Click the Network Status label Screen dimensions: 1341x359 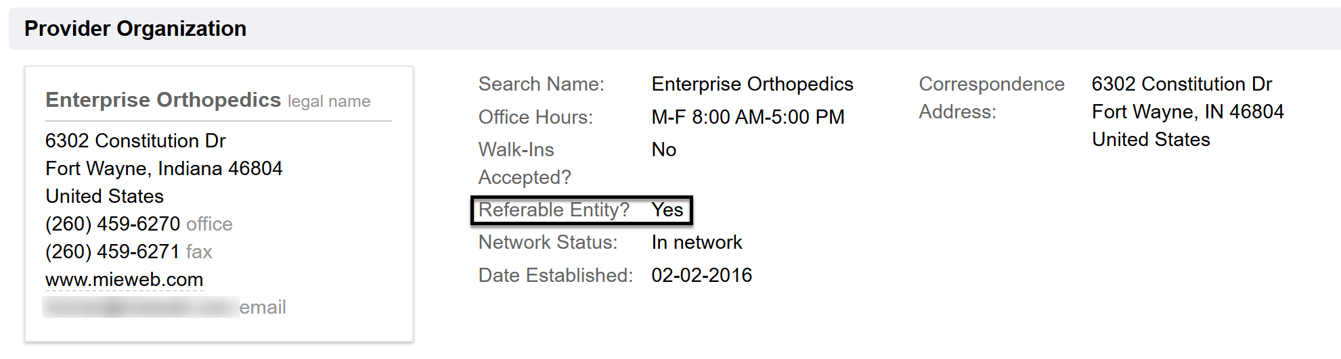(x=548, y=242)
